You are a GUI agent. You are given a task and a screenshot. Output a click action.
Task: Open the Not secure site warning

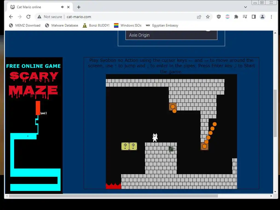pyautogui.click(x=50, y=17)
